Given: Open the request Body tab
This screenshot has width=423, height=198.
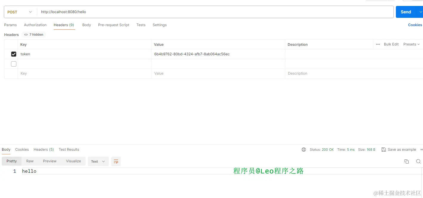Looking at the screenshot, I should pos(86,25).
